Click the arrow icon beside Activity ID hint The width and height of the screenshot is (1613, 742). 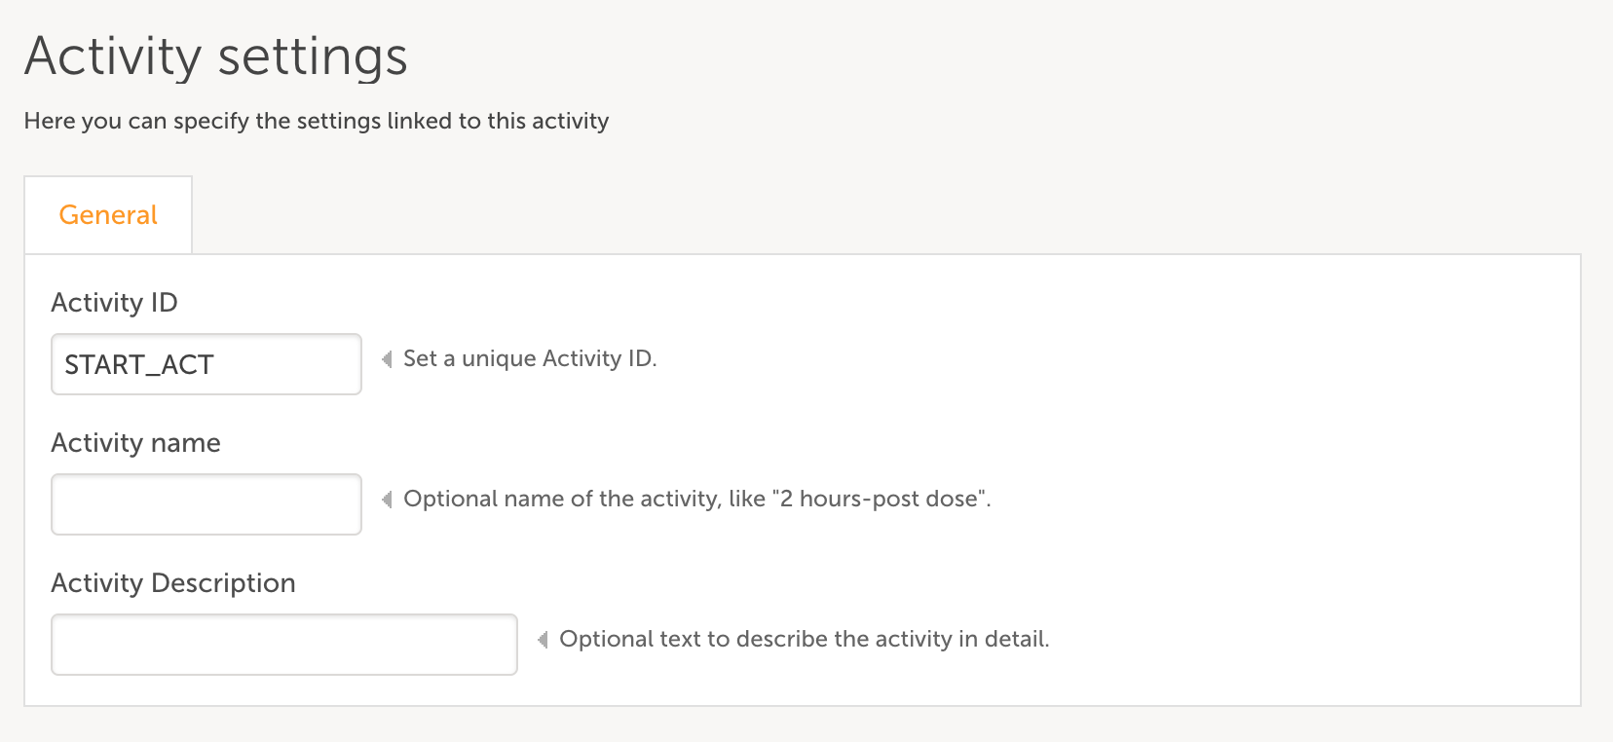tap(387, 359)
